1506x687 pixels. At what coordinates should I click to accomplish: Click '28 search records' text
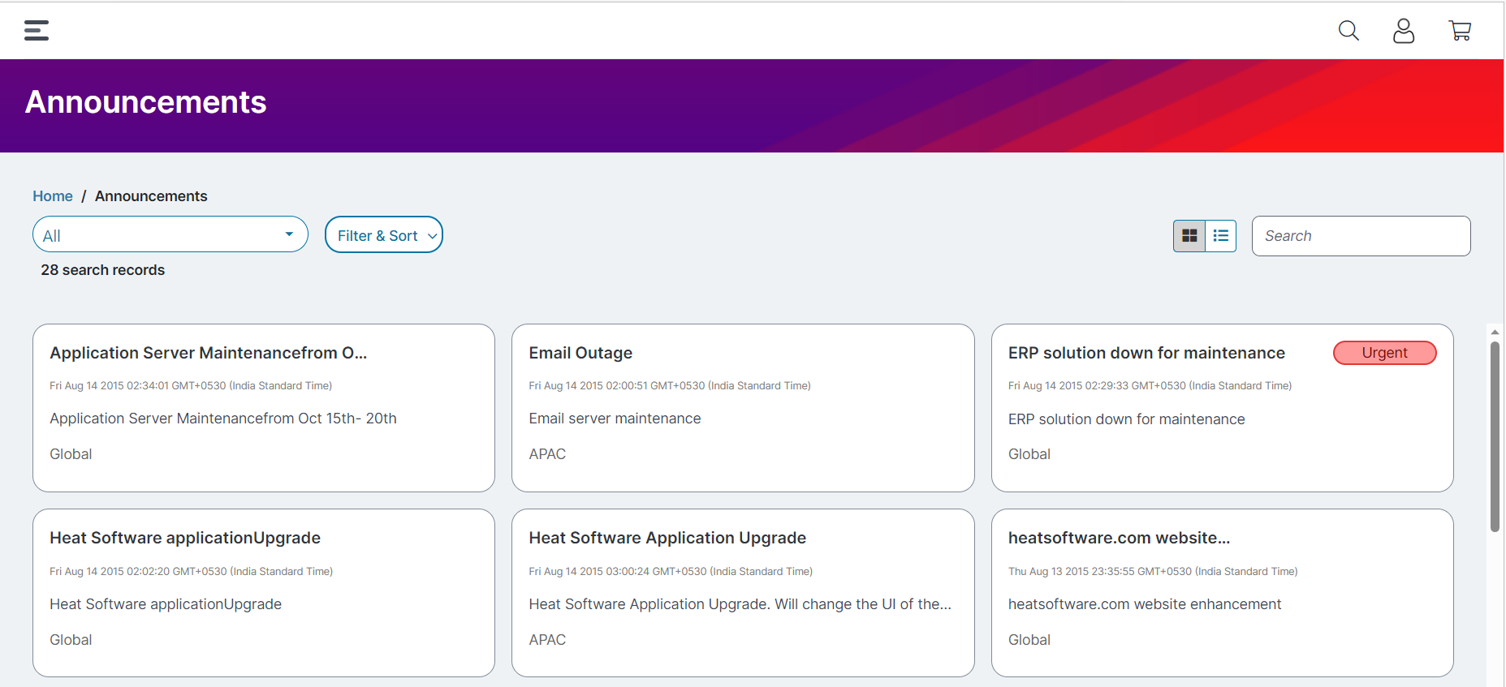click(x=103, y=270)
